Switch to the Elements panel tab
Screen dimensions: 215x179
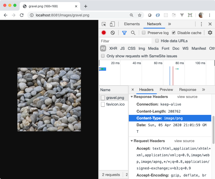132,24
